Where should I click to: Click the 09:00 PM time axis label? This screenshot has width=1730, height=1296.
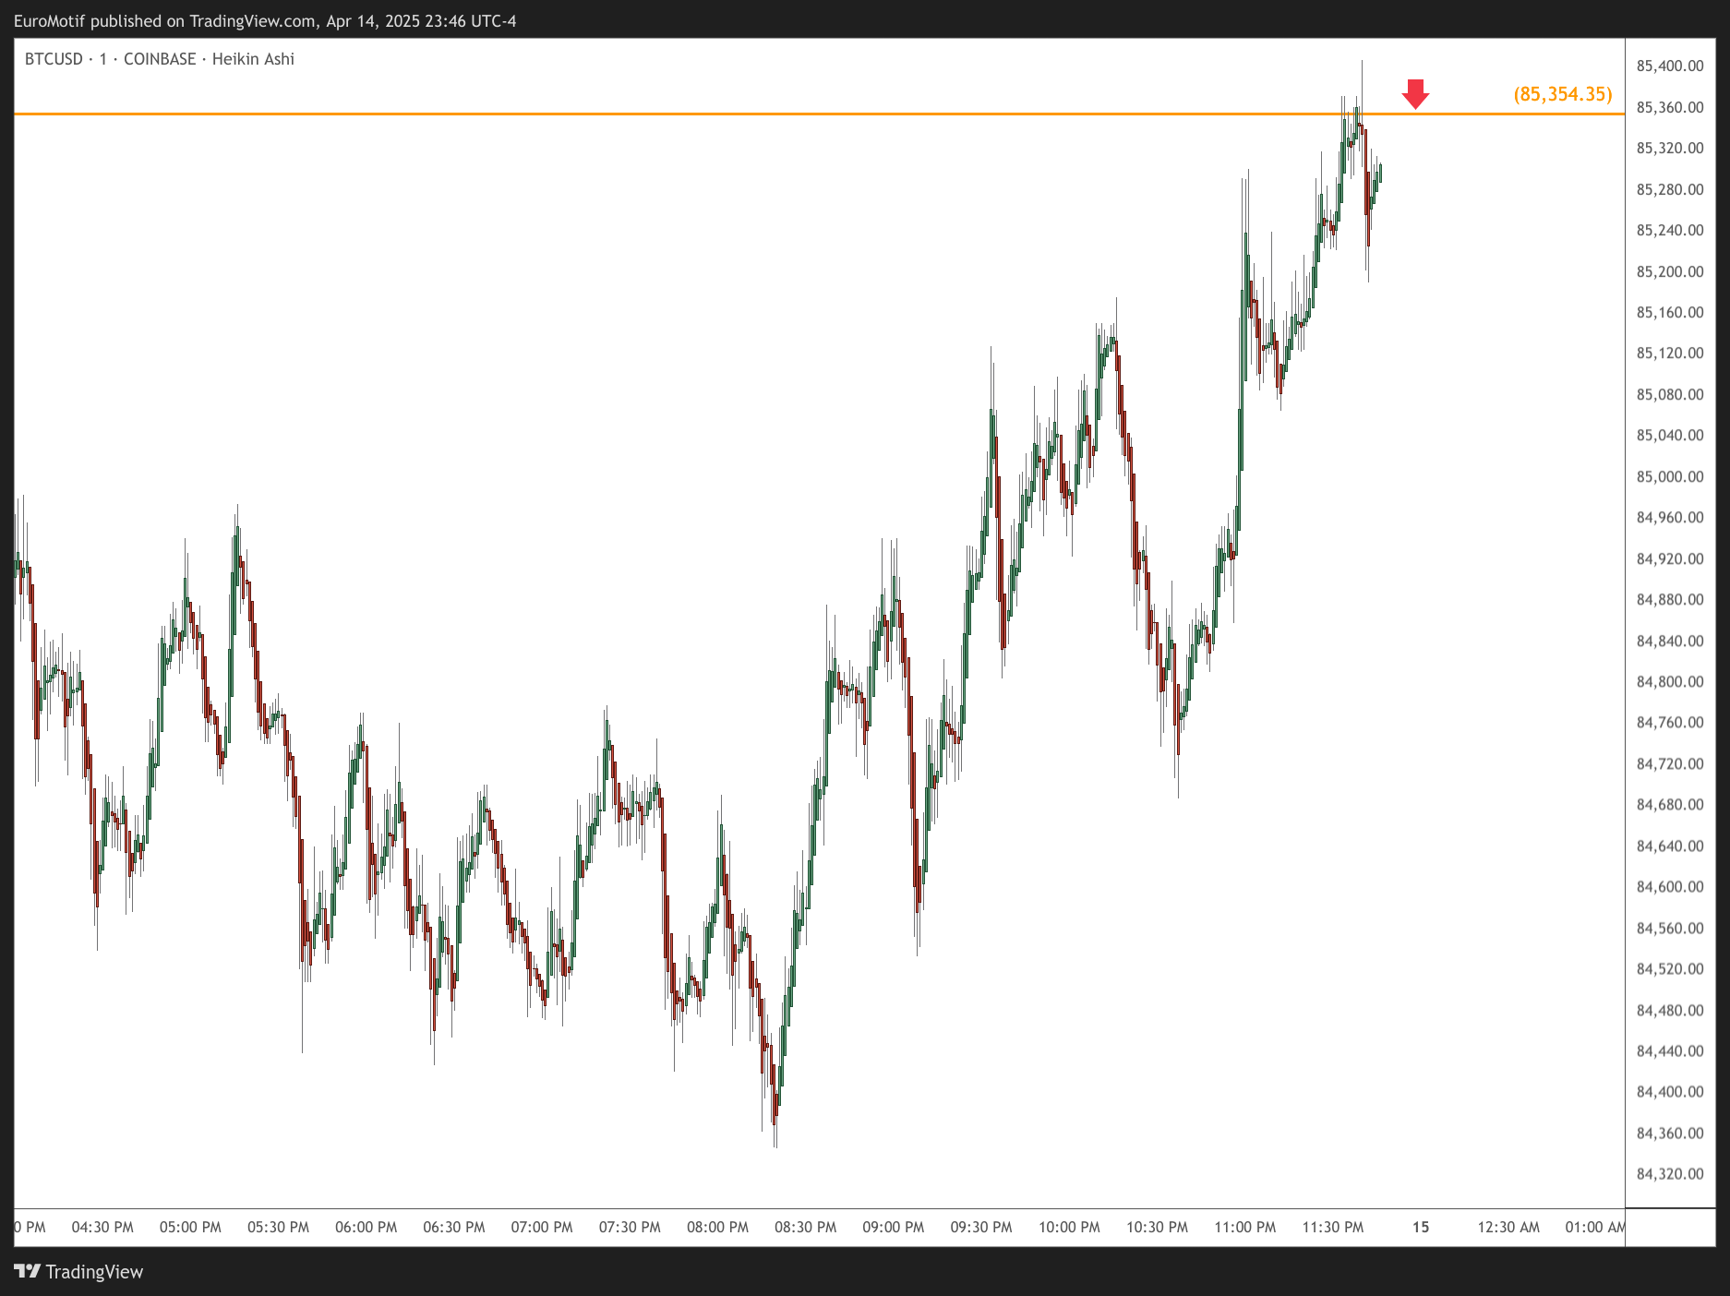(894, 1227)
